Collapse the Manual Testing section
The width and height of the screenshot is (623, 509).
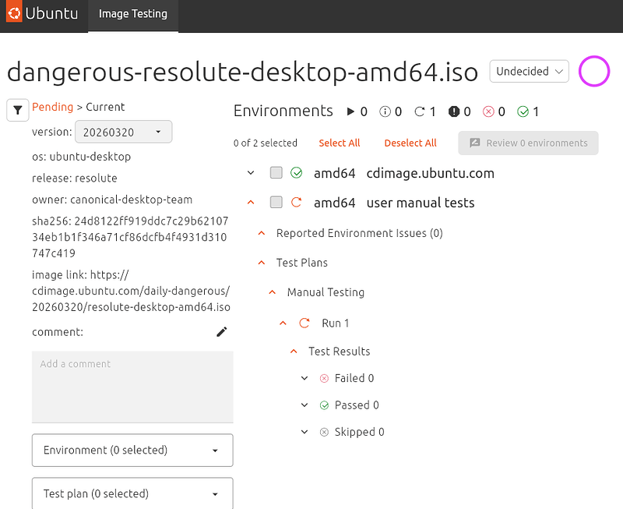click(x=272, y=292)
